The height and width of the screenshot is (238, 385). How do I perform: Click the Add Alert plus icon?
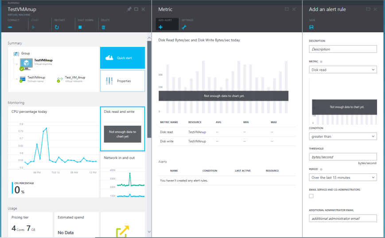[x=160, y=27]
